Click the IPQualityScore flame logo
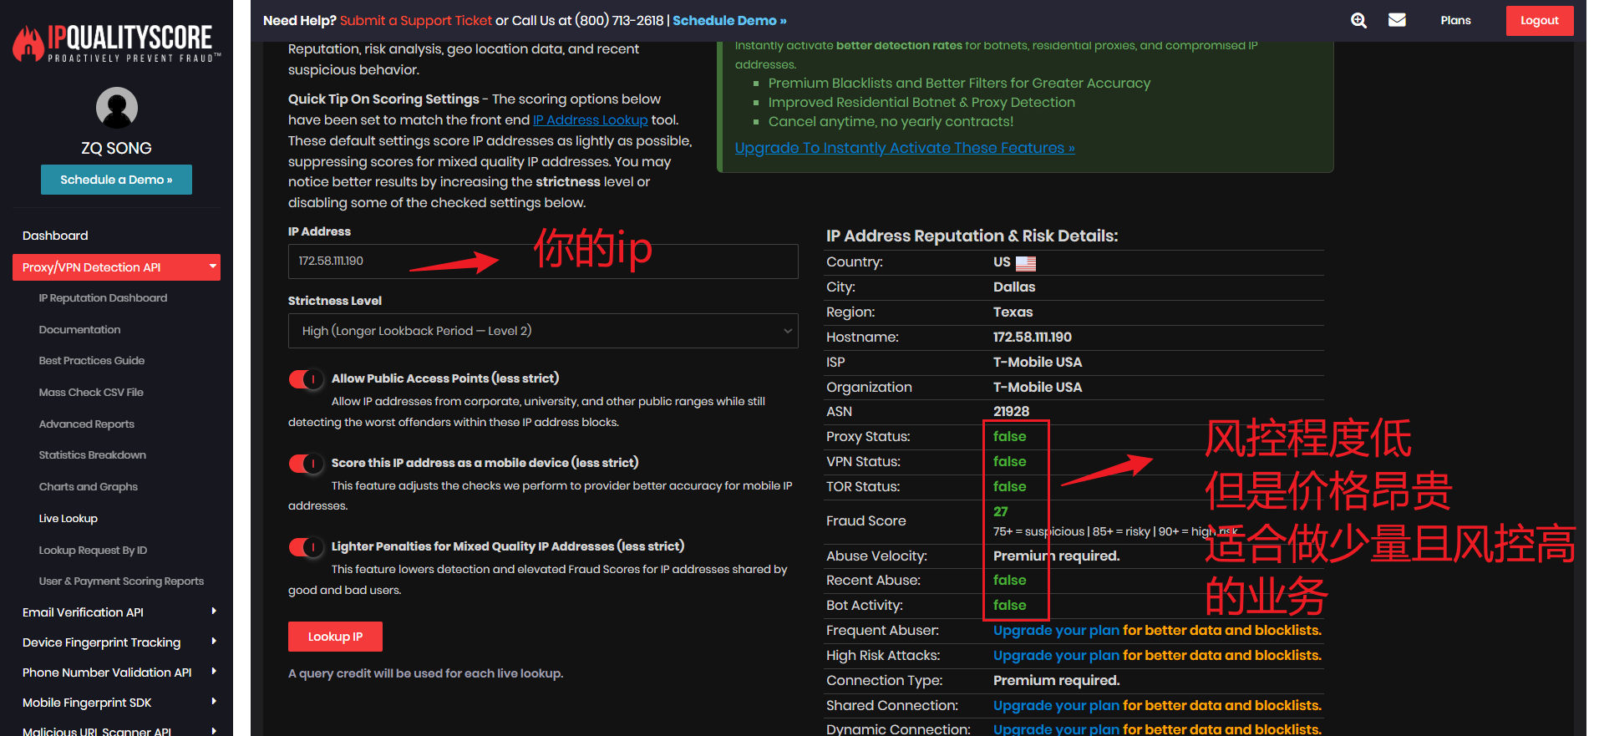 tap(116, 43)
